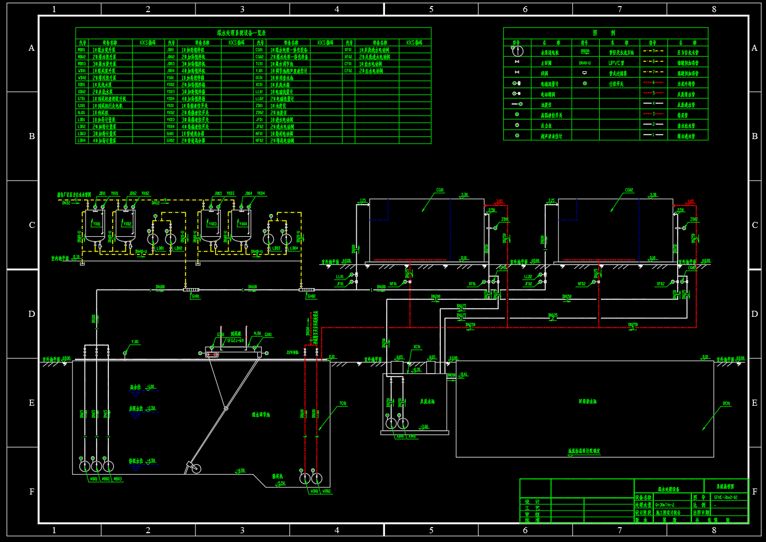Click the GH01 pipe mixer symbol
This screenshot has height=542, width=766.
[x=191, y=290]
